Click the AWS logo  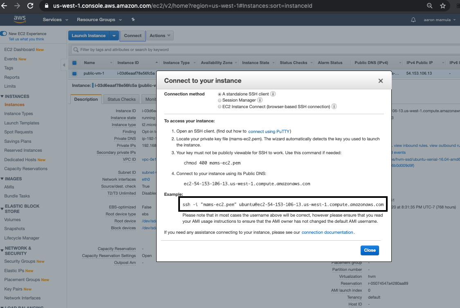(x=20, y=19)
